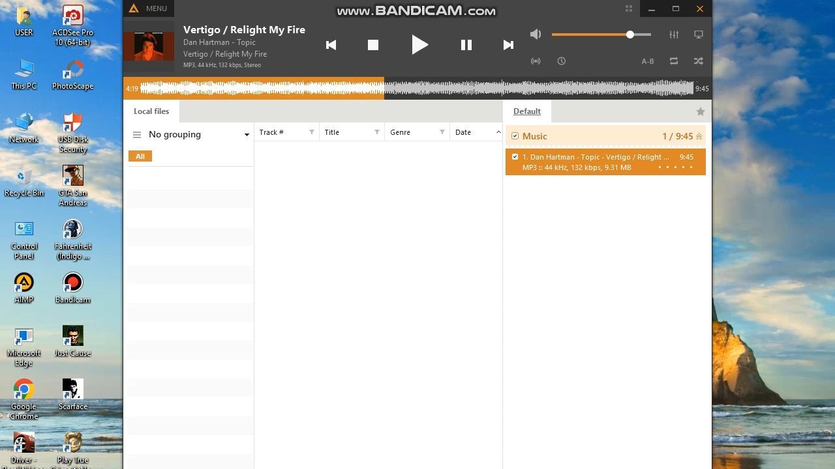Toggle shuffle playback mode
This screenshot has height=469, width=835.
click(x=698, y=61)
